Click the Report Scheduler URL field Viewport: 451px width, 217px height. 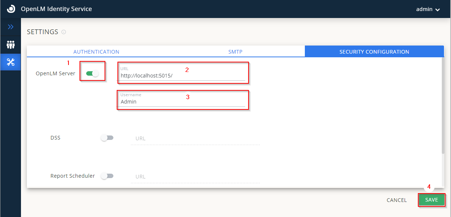tap(195, 177)
